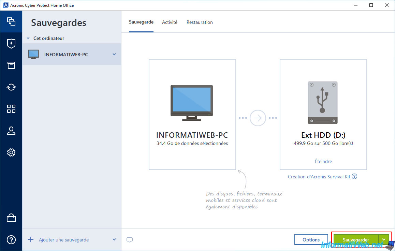Click the green Sauvegarder button
The height and width of the screenshot is (251, 395).
[356, 240]
